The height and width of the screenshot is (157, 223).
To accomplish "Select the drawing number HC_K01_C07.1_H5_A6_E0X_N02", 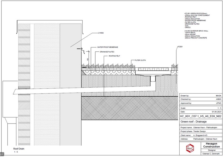I will coord(200,116).
